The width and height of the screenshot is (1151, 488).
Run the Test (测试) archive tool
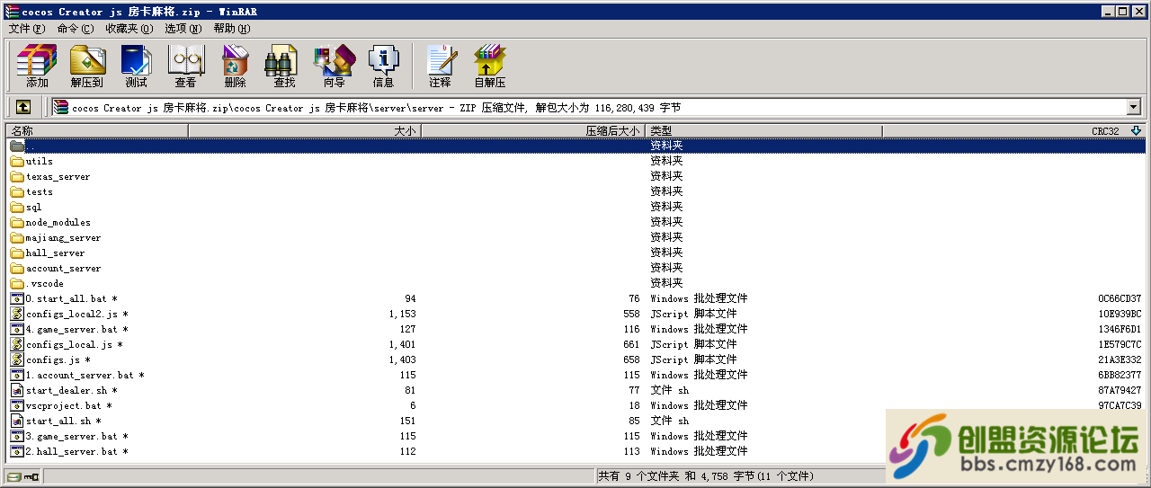point(137,66)
